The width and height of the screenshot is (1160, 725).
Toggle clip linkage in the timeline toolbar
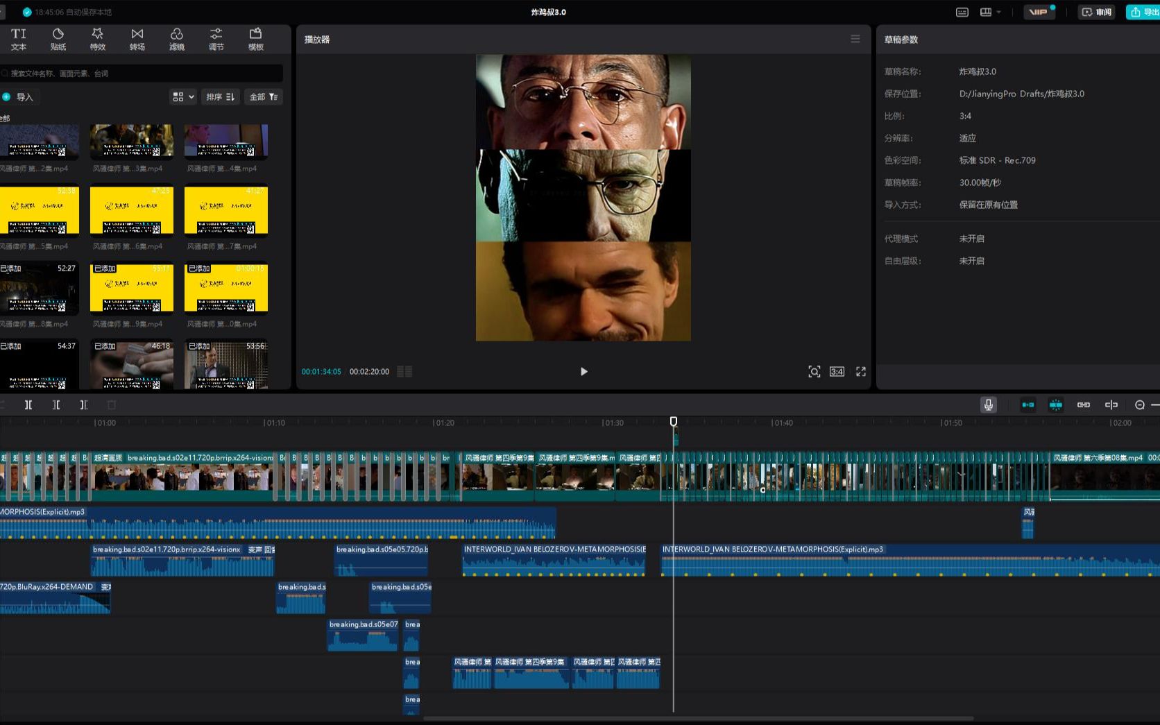(x=1083, y=405)
